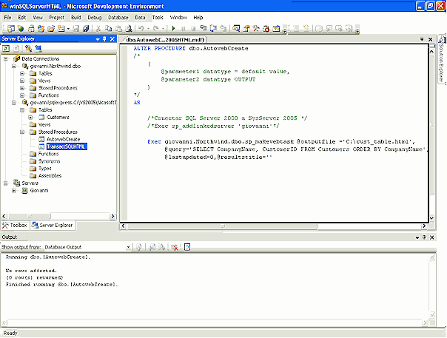The height and width of the screenshot is (338, 447).
Task: Click the Ready status bar text
Action: tap(10, 333)
